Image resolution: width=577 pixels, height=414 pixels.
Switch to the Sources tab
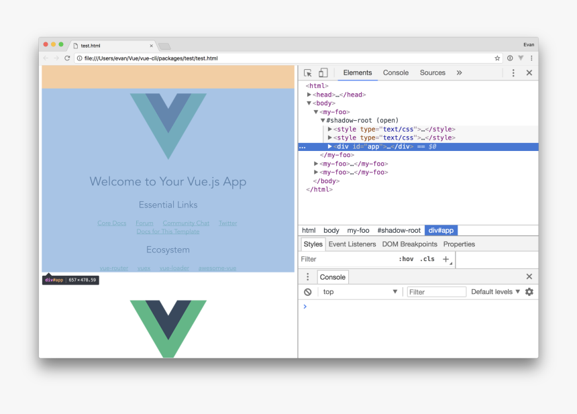[x=432, y=73]
